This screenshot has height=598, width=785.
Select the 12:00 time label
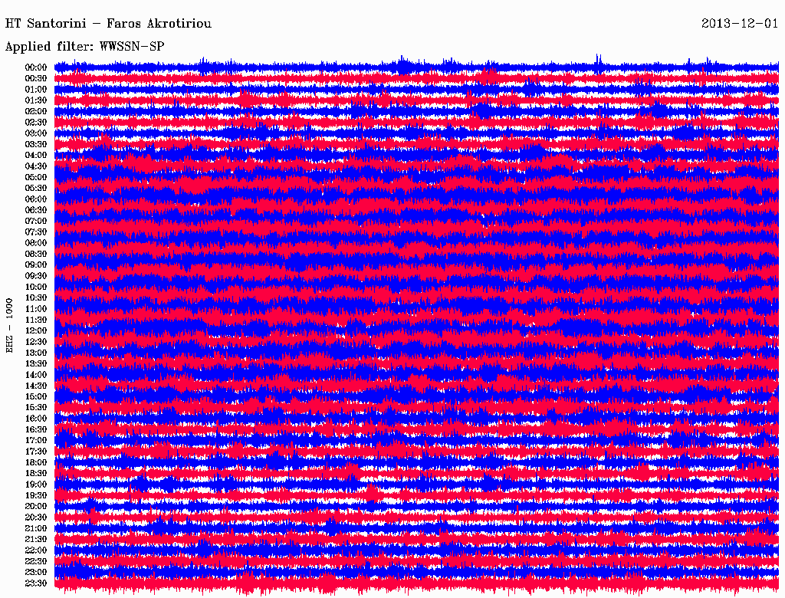coord(36,330)
